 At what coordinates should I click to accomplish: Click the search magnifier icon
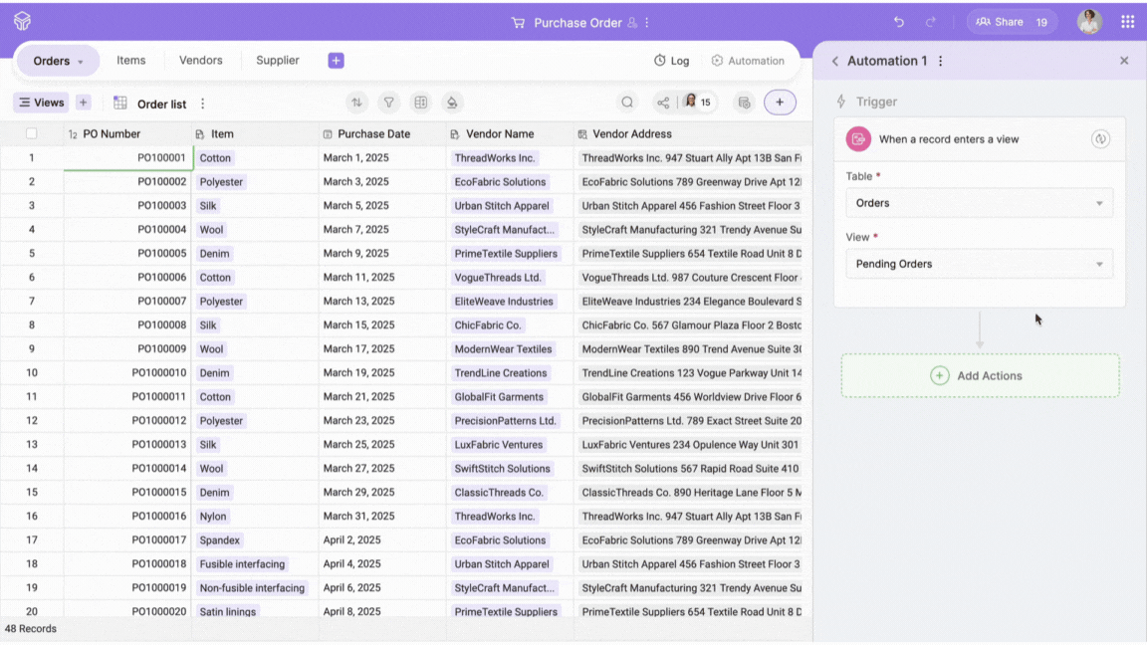pos(627,103)
